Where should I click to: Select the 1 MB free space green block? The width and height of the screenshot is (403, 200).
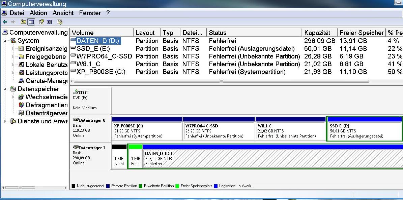coord(136,156)
